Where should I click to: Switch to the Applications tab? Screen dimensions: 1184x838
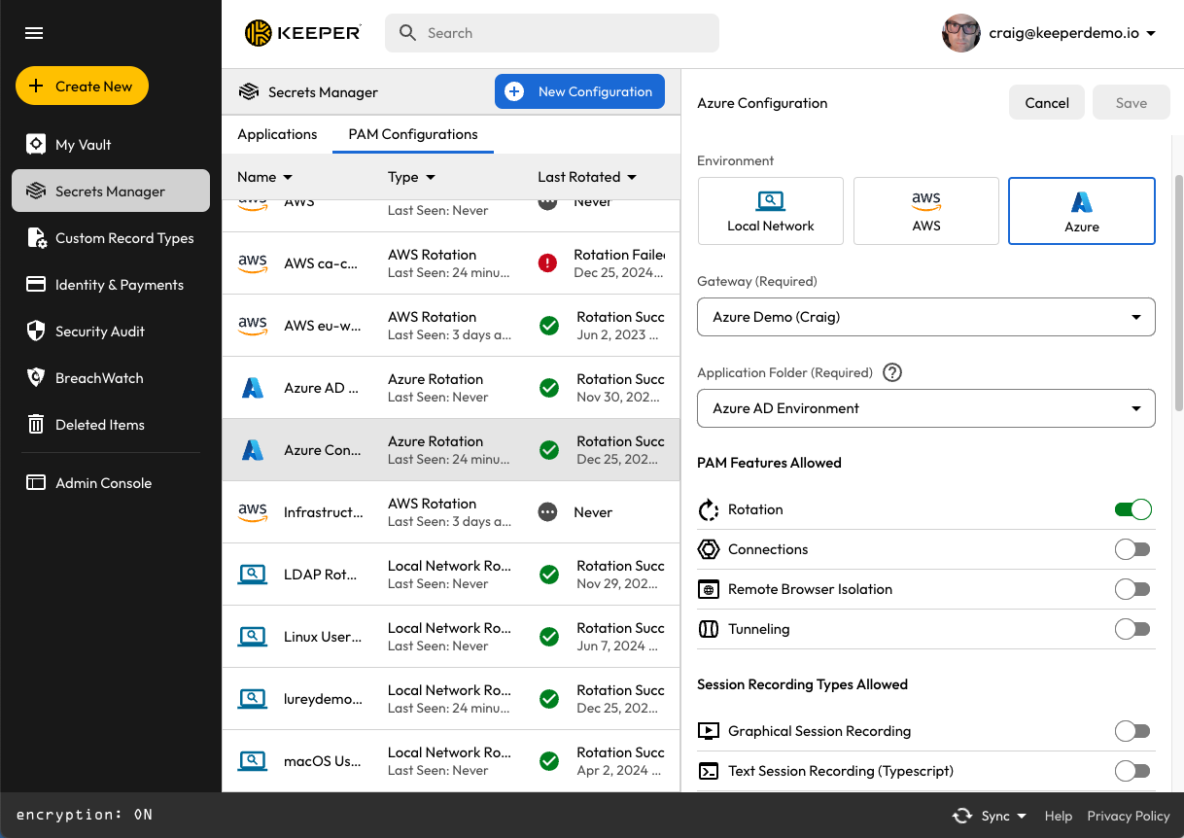click(x=277, y=134)
